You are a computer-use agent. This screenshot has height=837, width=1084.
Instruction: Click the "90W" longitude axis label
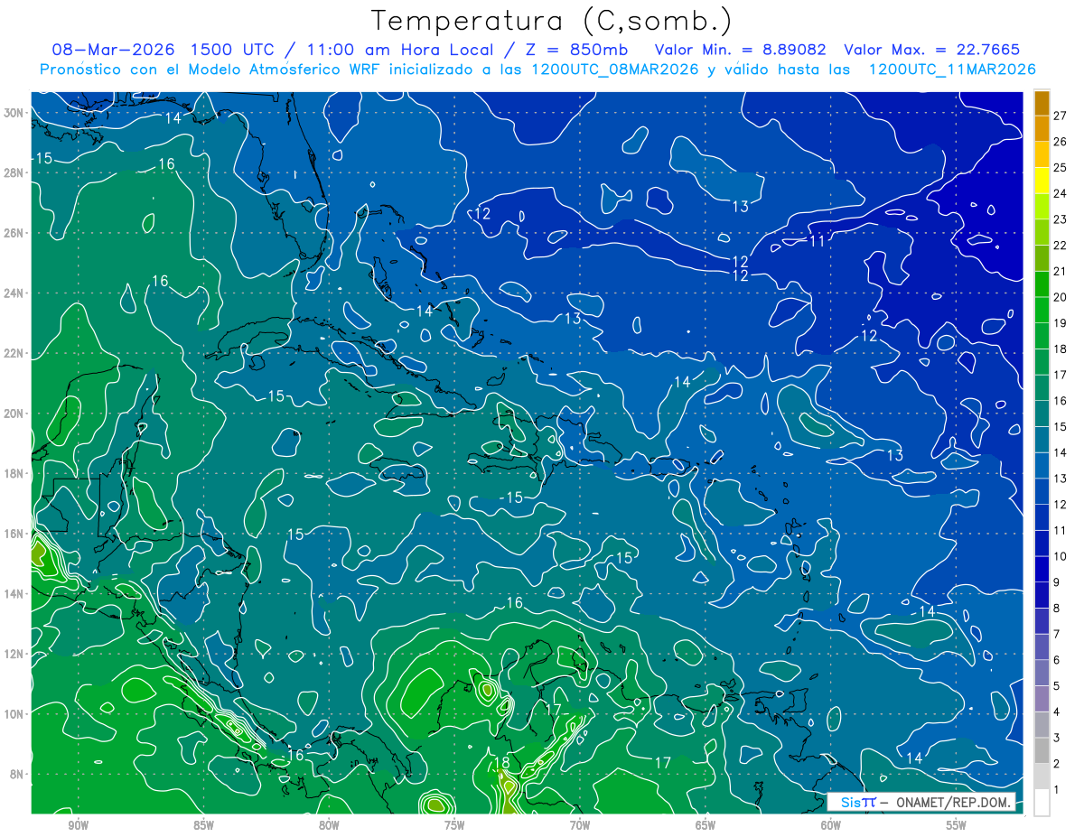click(x=78, y=825)
